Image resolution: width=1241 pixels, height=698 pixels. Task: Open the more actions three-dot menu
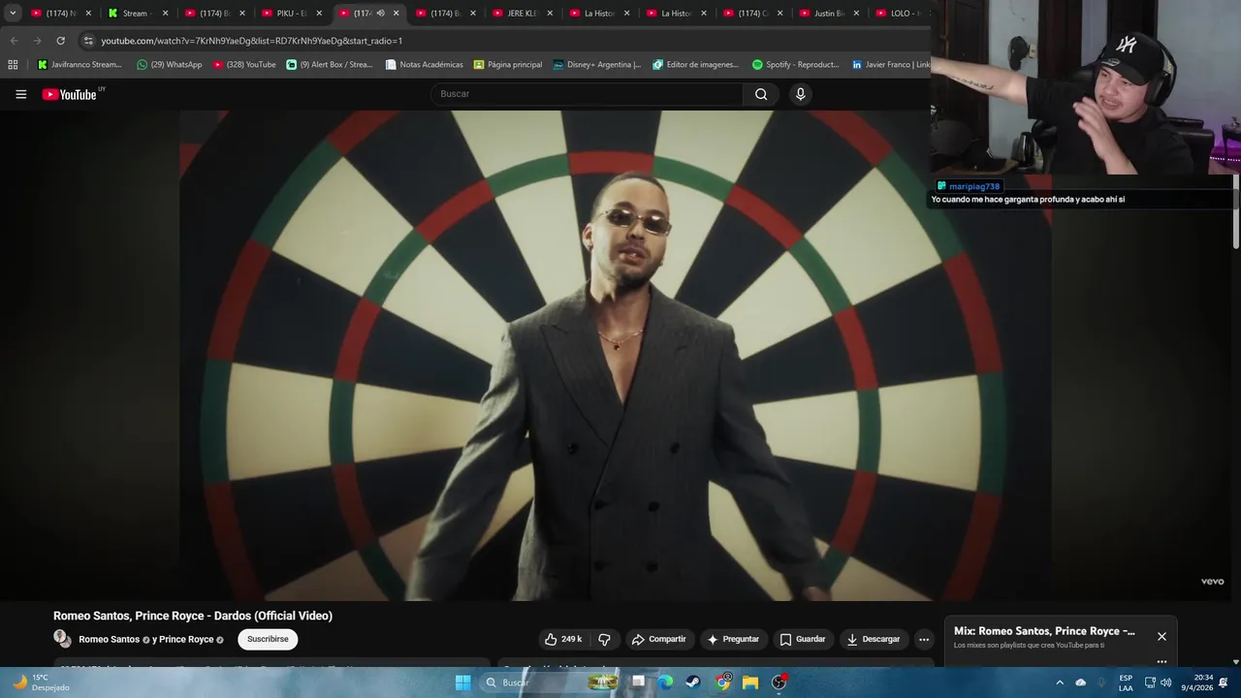coord(924,639)
